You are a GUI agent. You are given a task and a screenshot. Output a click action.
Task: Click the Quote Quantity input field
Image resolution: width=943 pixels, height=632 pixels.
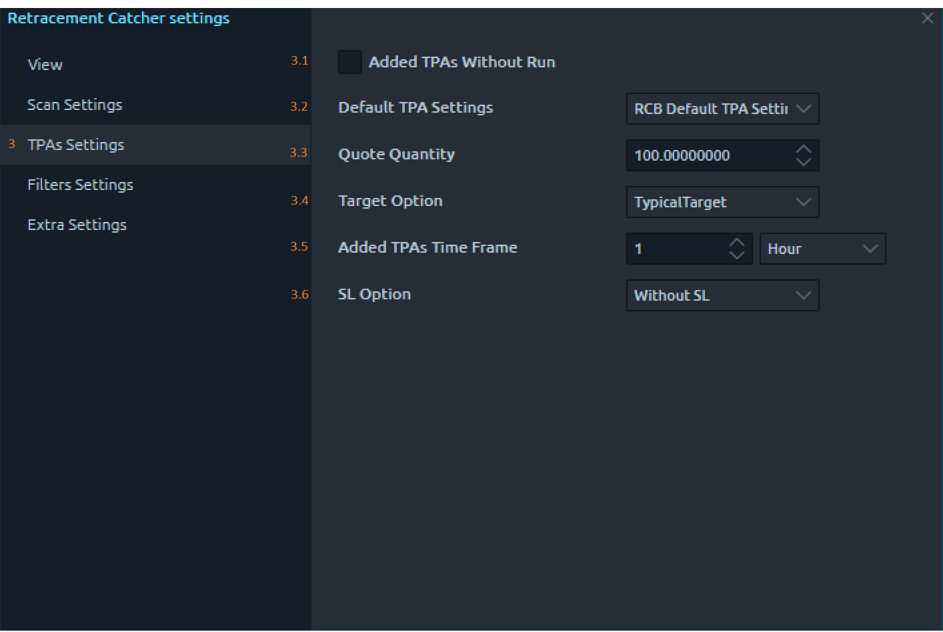(707, 155)
